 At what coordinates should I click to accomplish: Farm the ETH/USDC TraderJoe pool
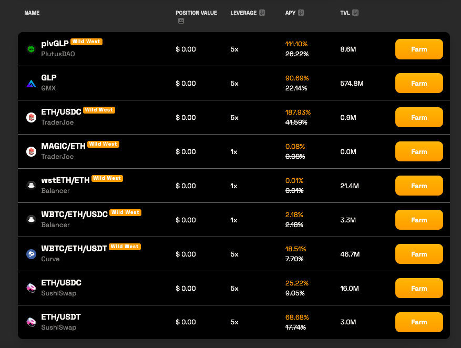419,117
